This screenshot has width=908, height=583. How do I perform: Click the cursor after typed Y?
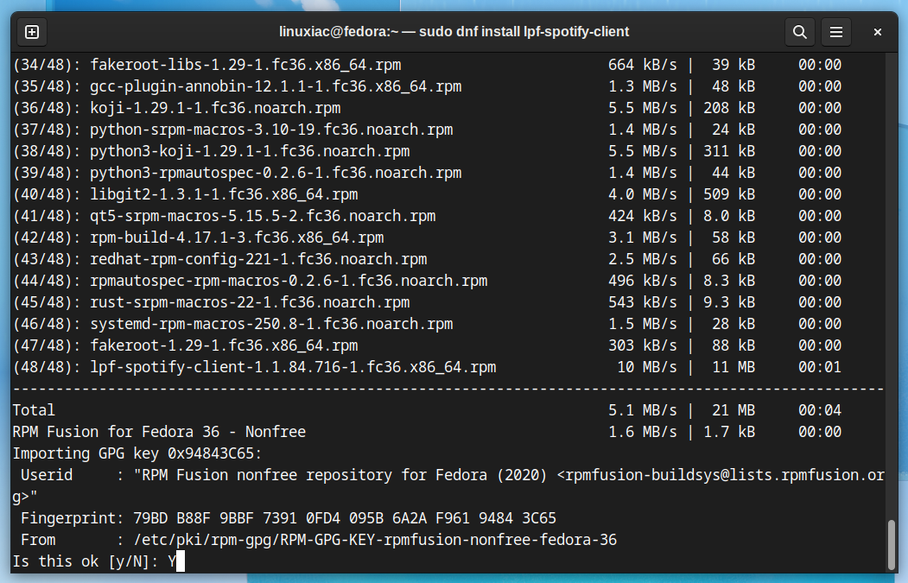tap(181, 561)
